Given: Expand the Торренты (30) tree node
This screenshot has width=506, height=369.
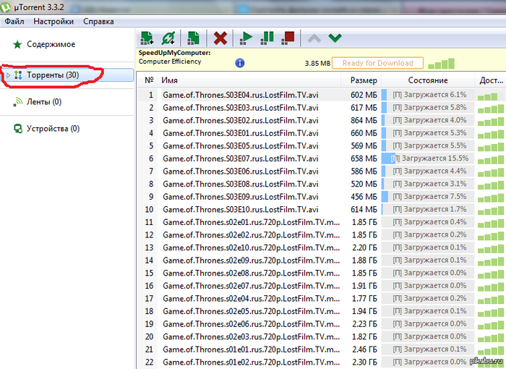Looking at the screenshot, I should click(x=8, y=75).
